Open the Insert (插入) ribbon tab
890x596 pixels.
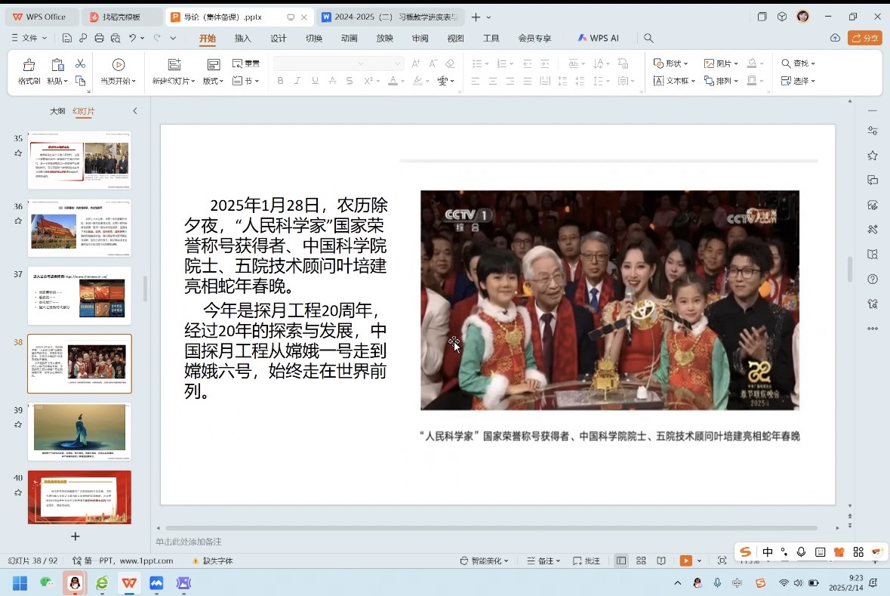(242, 39)
